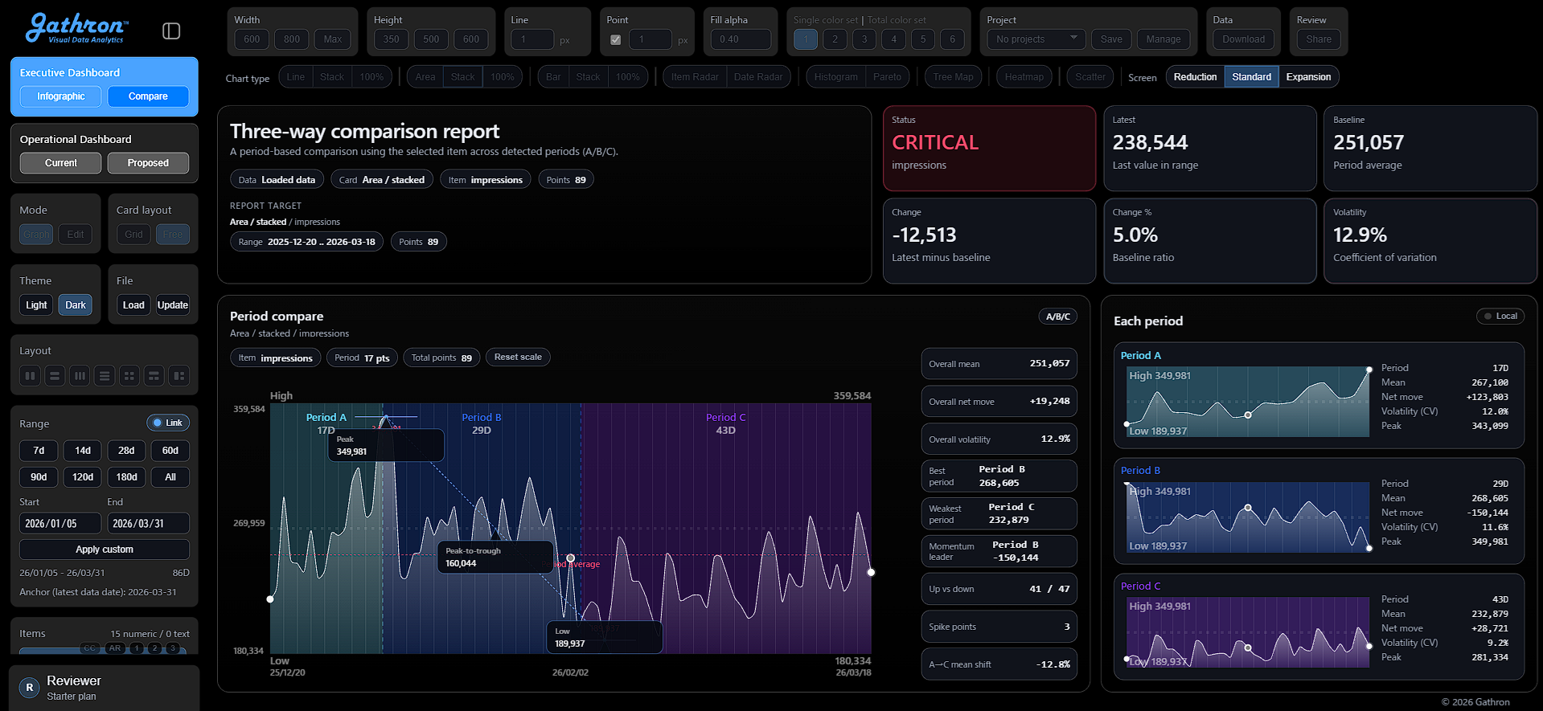Select the three-row layout icon
The image size is (1543, 711).
tap(105, 375)
